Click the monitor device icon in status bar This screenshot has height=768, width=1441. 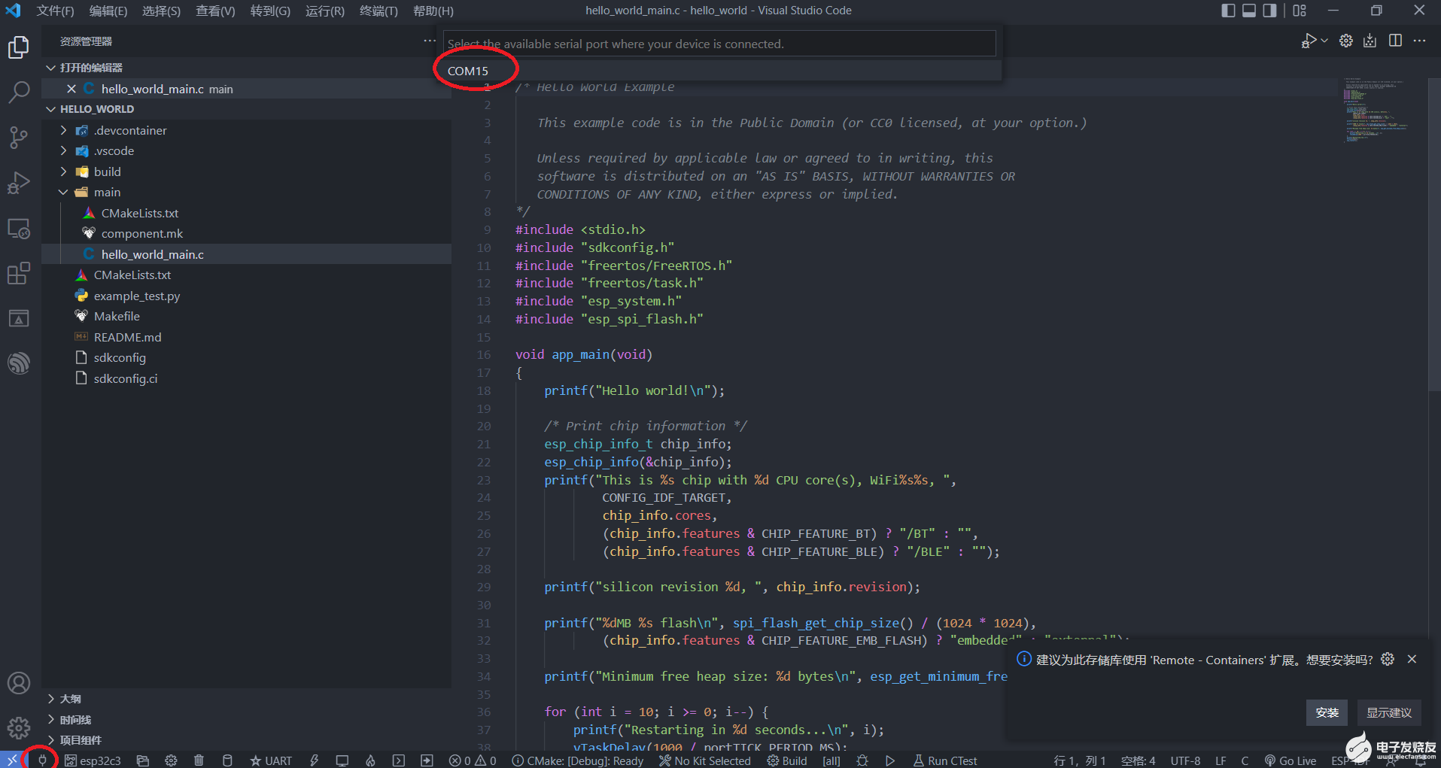(x=342, y=760)
